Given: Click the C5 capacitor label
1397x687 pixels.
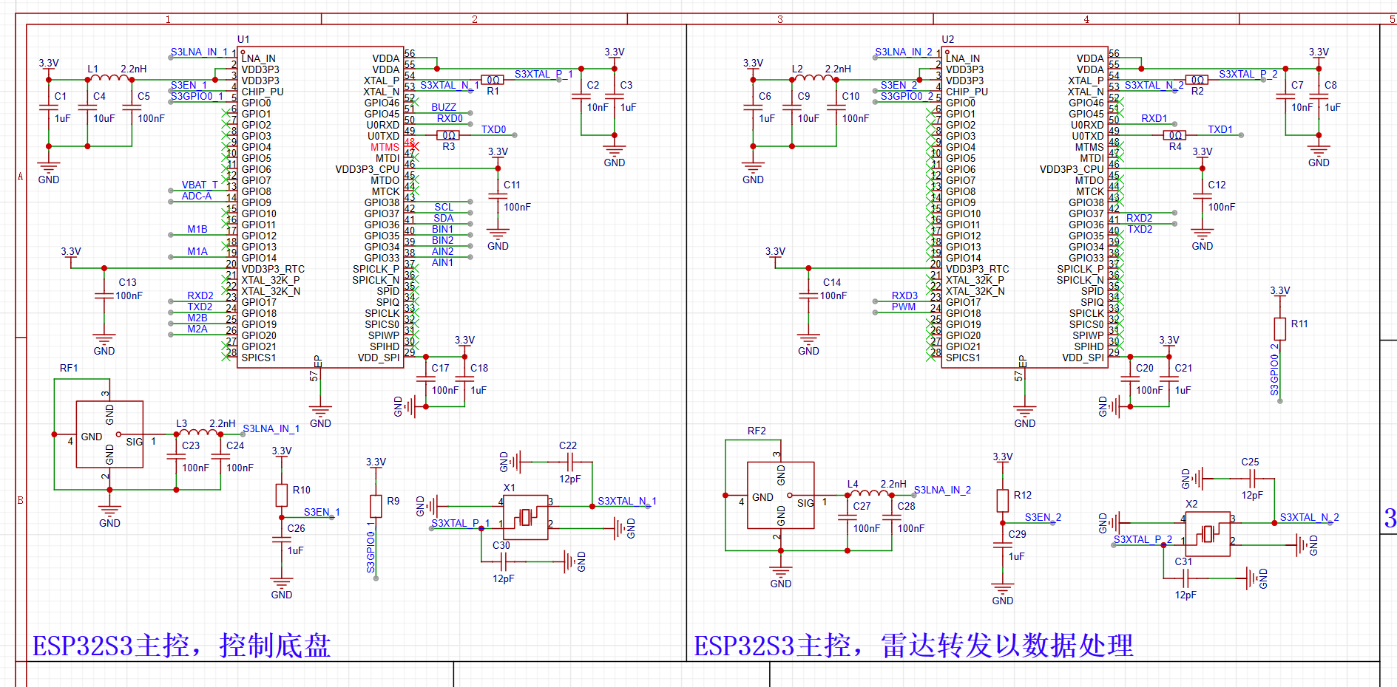Looking at the screenshot, I should (x=143, y=96).
